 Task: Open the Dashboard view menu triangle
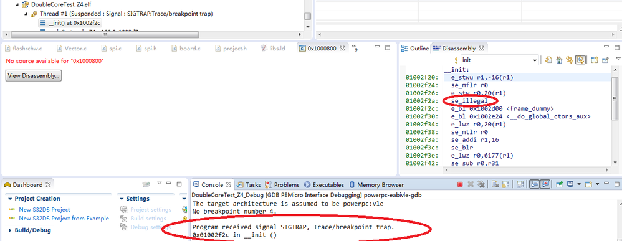point(159,183)
